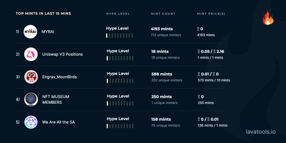This screenshot has height=143, width=286.
Task: Click 4193 mints under mint price
Action: 206,35
